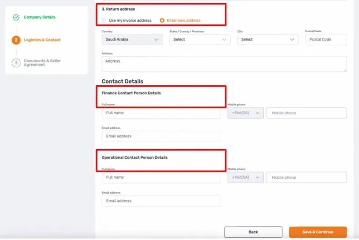This screenshot has height=240, width=359.
Task: Click the Finance contact Email address field
Action: [161, 136]
